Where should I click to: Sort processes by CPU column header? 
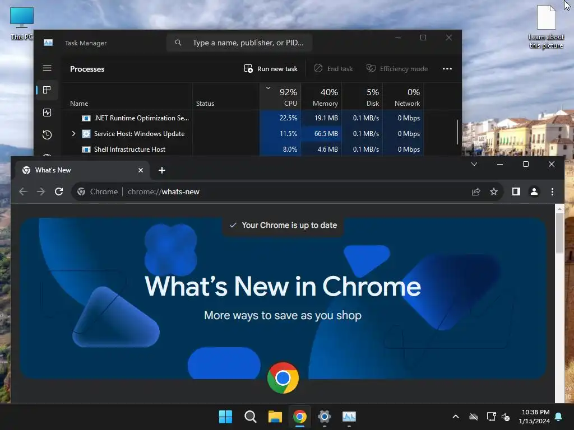(280, 97)
